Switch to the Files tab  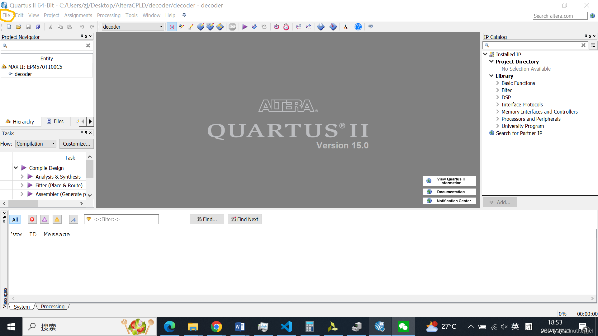pos(55,121)
